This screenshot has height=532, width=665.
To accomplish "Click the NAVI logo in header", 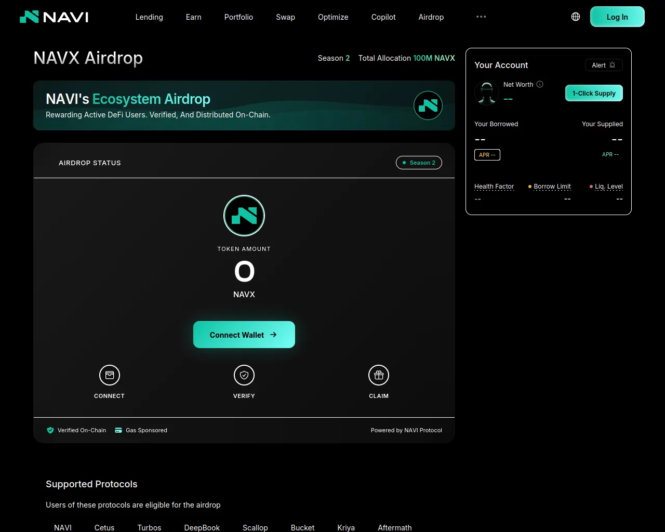I will click(54, 17).
